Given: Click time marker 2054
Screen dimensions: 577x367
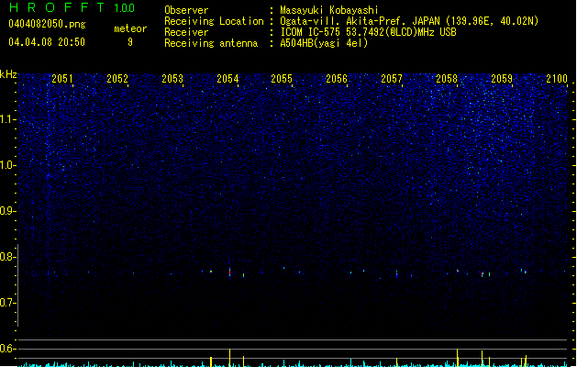Looking at the screenshot, I should tap(227, 79).
